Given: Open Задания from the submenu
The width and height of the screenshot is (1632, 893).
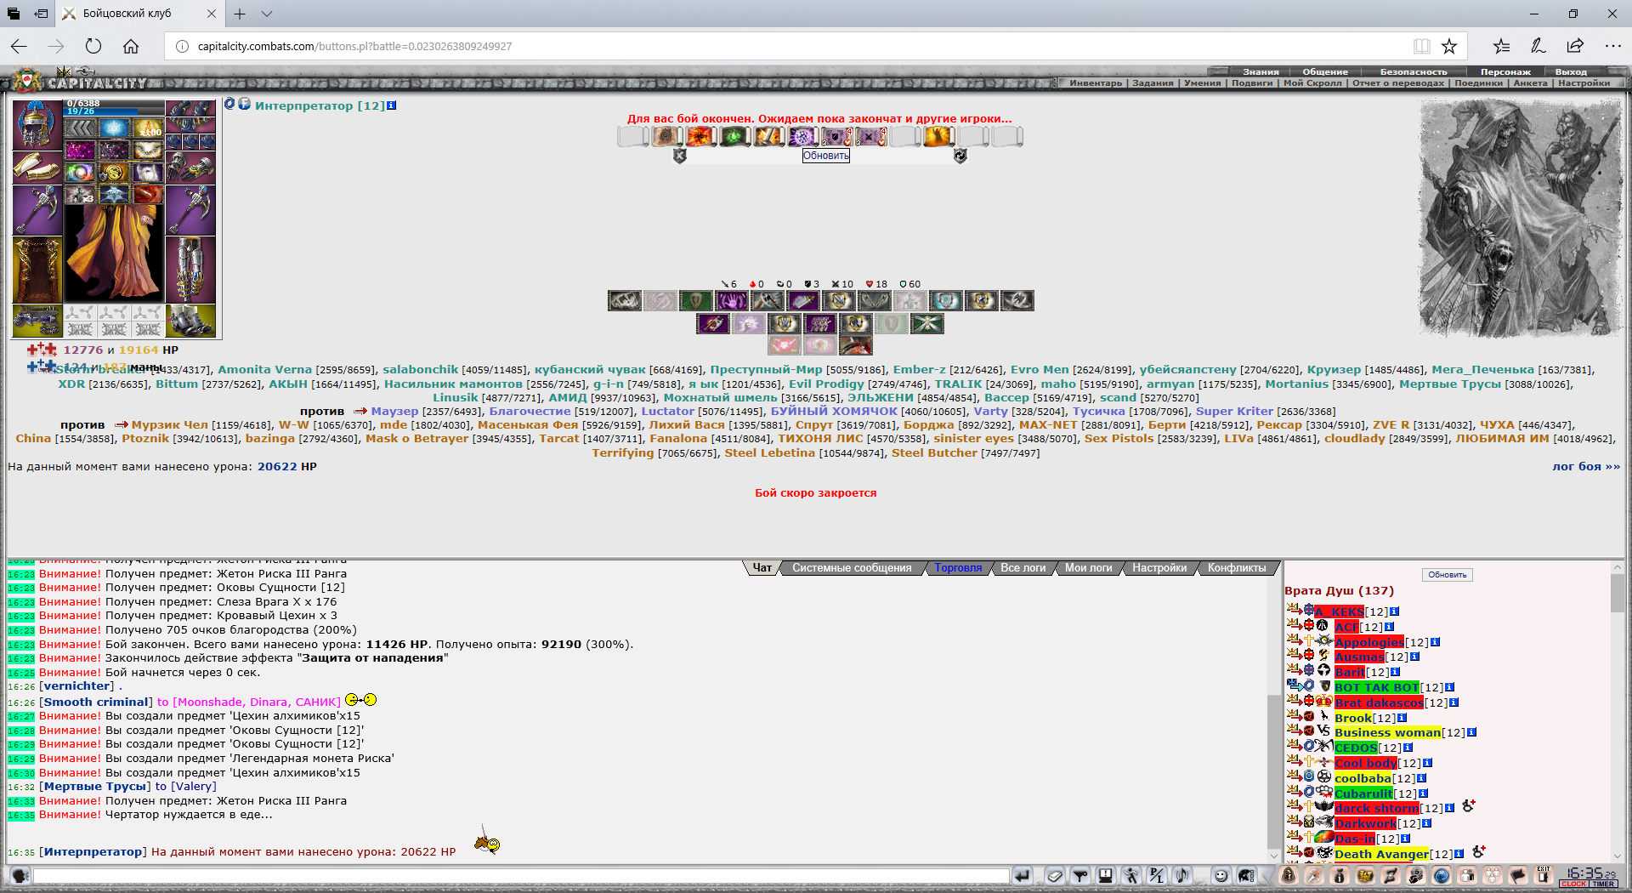Looking at the screenshot, I should tap(1153, 83).
